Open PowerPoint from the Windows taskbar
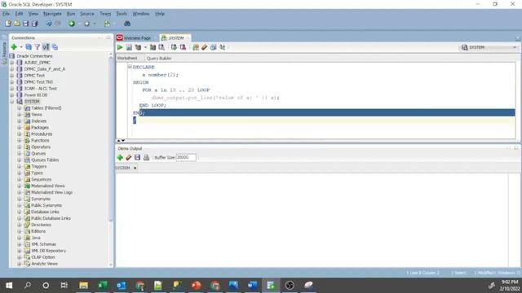This screenshot has width=522, height=293. click(196, 285)
